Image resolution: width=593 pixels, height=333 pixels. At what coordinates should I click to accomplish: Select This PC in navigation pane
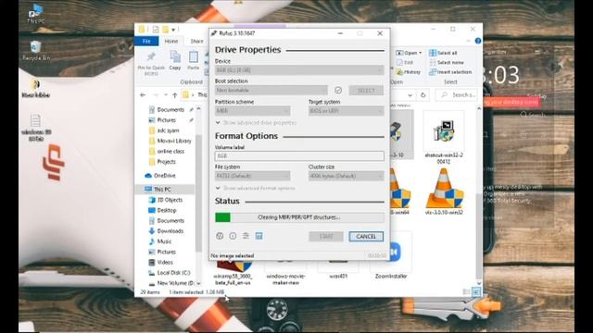(163, 189)
